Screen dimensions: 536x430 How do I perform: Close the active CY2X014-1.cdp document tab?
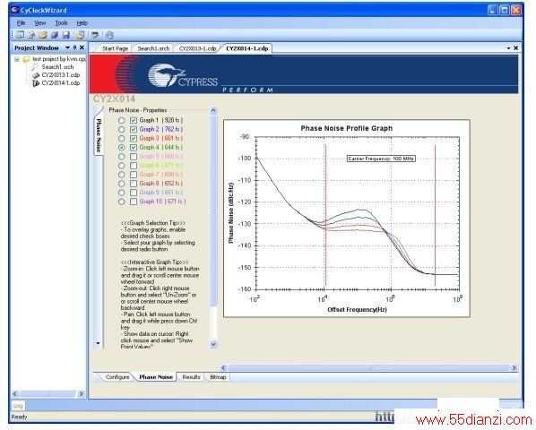pyautogui.click(x=515, y=48)
